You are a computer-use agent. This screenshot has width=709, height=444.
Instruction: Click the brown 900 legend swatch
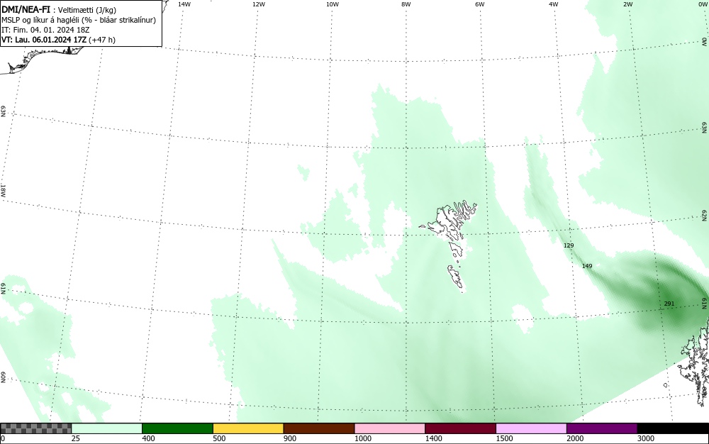[x=319, y=428]
